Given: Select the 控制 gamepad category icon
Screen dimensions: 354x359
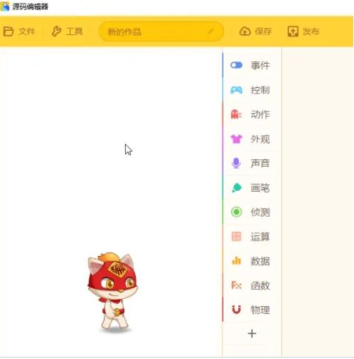Looking at the screenshot, I should point(236,90).
